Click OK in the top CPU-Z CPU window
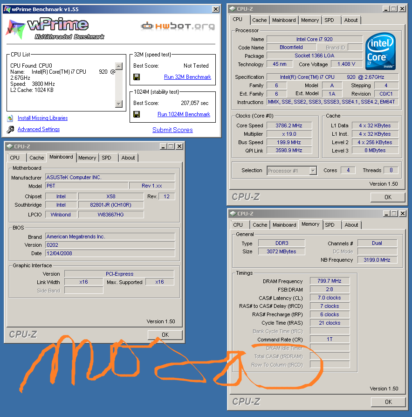Screen dimensions: 412x417 pyautogui.click(x=388, y=197)
